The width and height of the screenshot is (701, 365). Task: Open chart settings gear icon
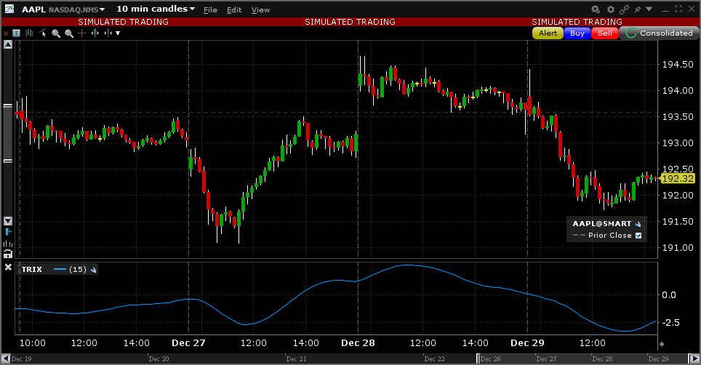click(611, 9)
